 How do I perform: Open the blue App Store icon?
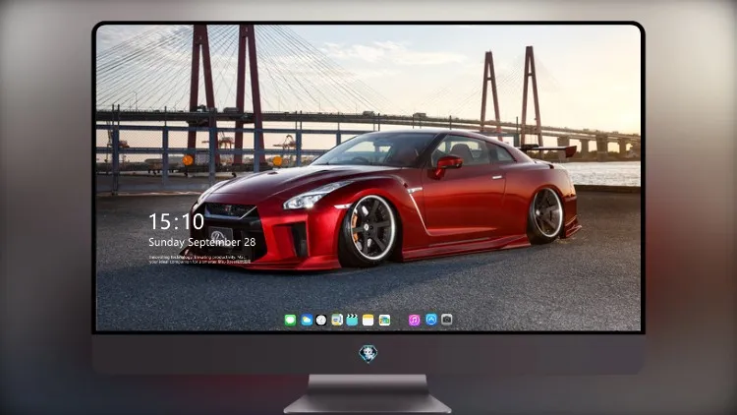coord(431,320)
